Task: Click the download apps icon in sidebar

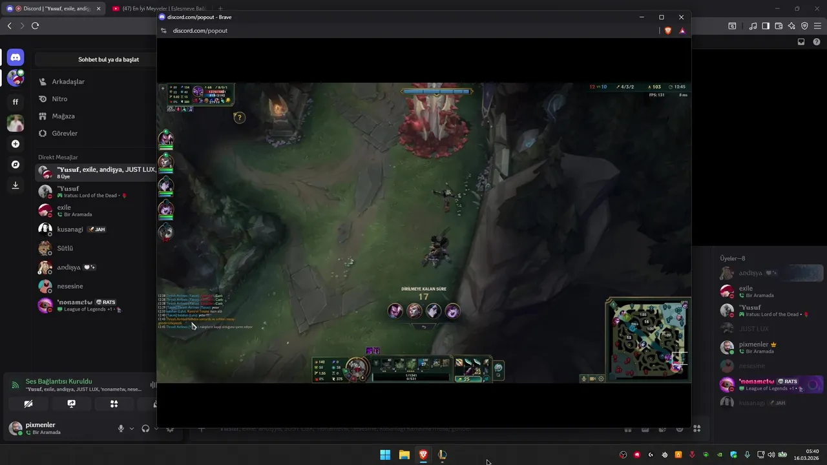Action: coord(16,185)
